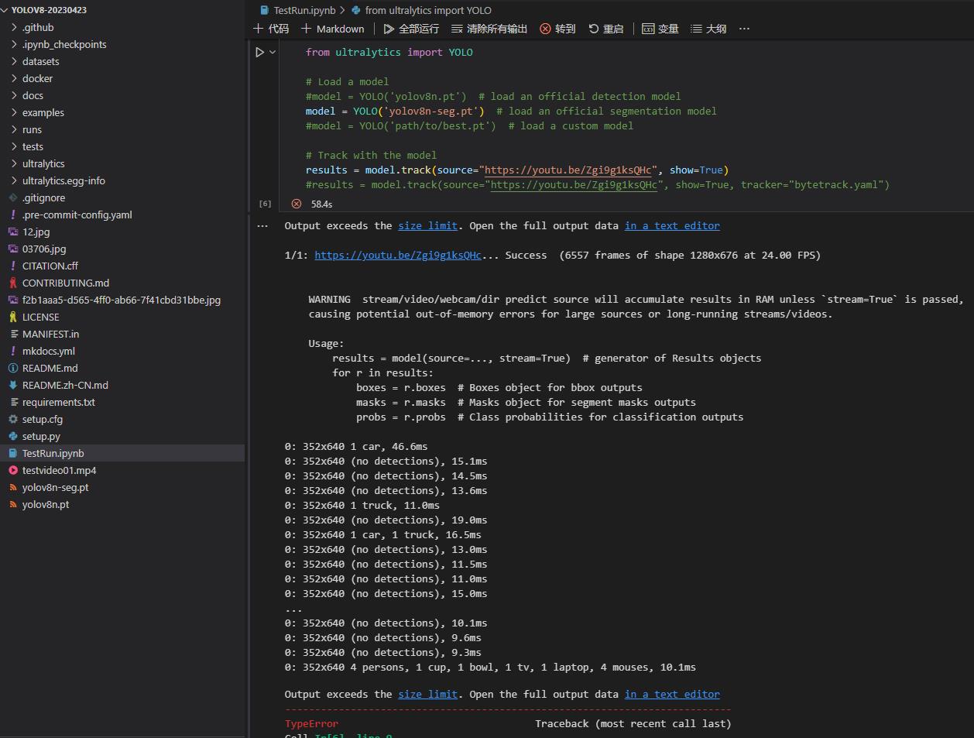The width and height of the screenshot is (974, 738).
Task: Run the notebook cell with play icon
Action: pyautogui.click(x=260, y=52)
